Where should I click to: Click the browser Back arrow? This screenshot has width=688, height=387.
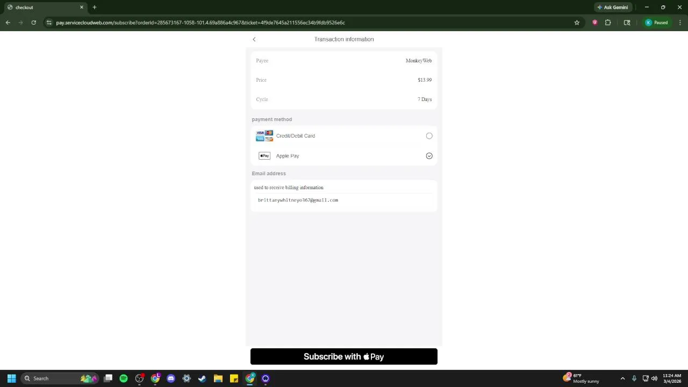8,23
